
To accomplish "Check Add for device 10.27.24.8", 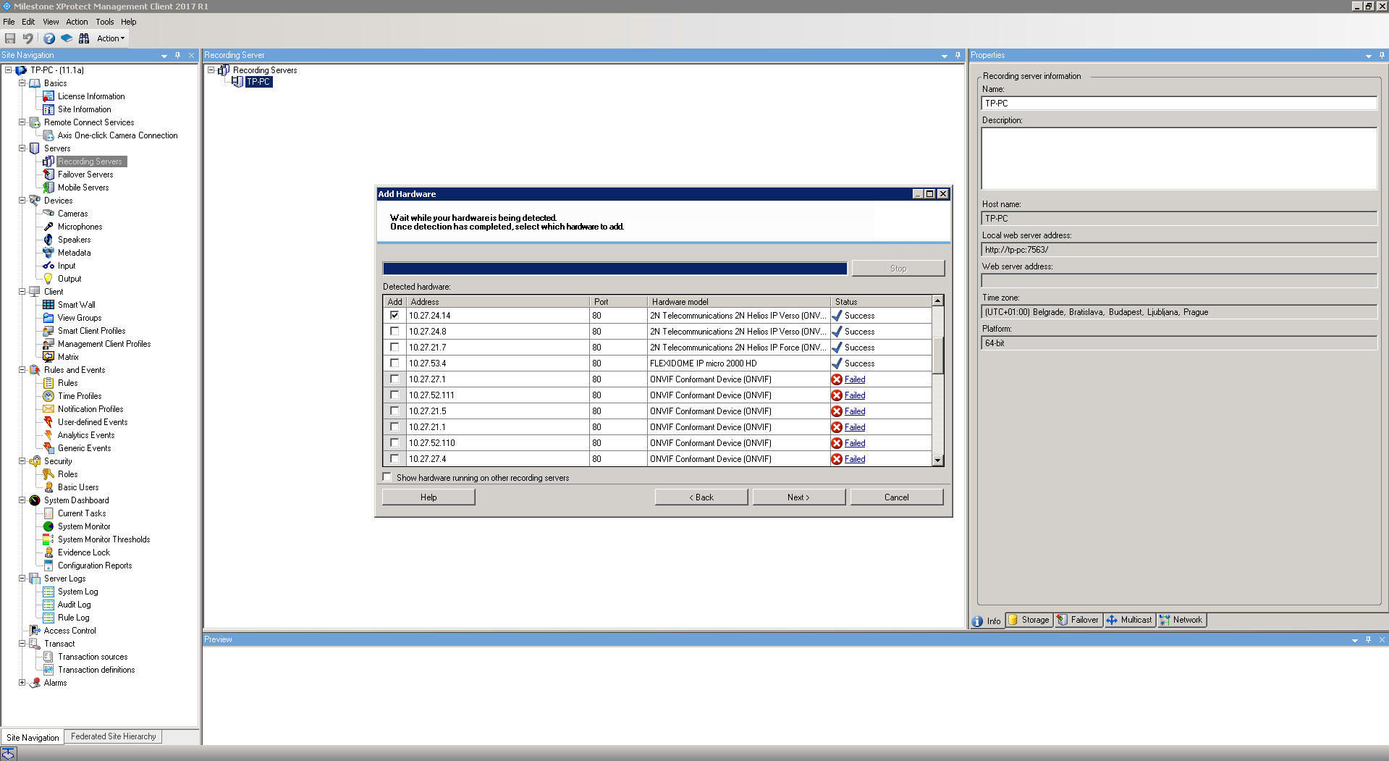I will click(x=394, y=331).
